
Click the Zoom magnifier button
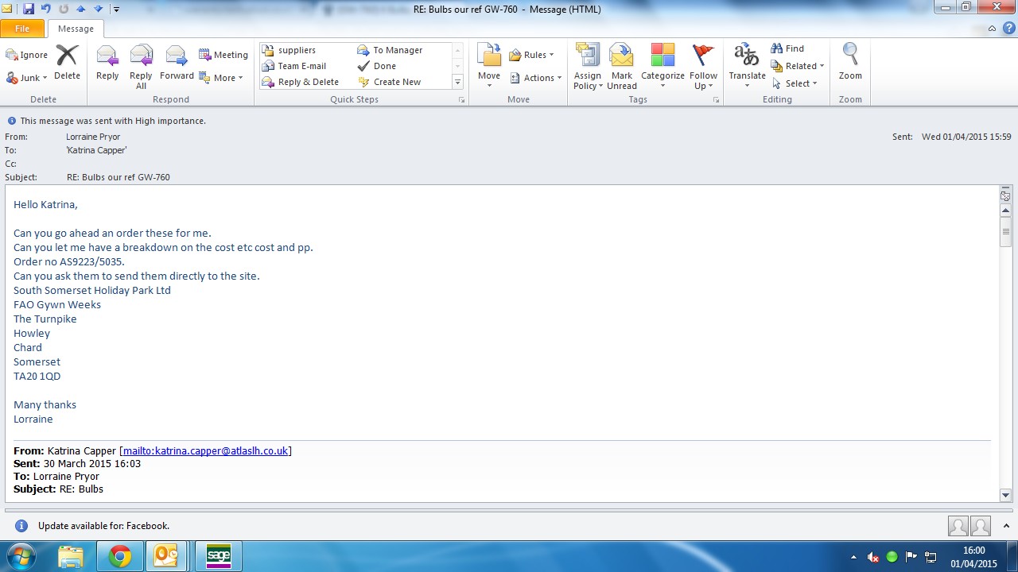point(850,63)
